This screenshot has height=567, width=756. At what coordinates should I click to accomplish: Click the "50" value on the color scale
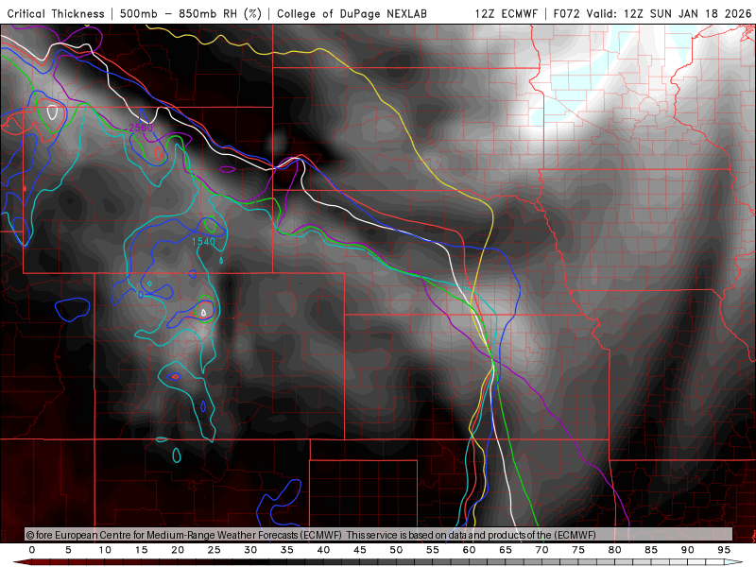[396, 550]
